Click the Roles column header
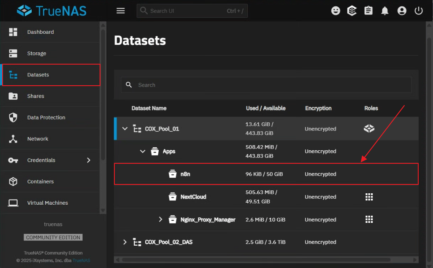This screenshot has width=433, height=268. (371, 108)
